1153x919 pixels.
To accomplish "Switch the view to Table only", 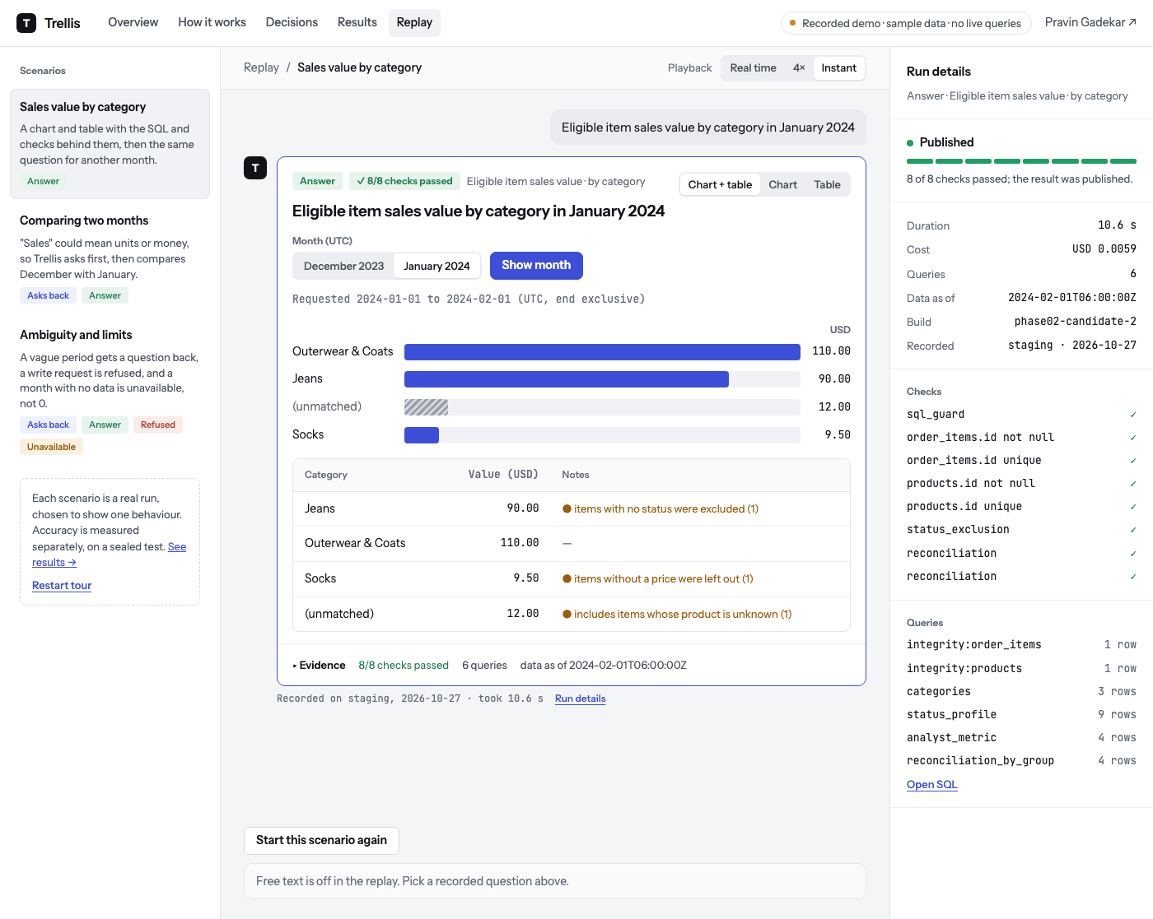I will point(827,185).
